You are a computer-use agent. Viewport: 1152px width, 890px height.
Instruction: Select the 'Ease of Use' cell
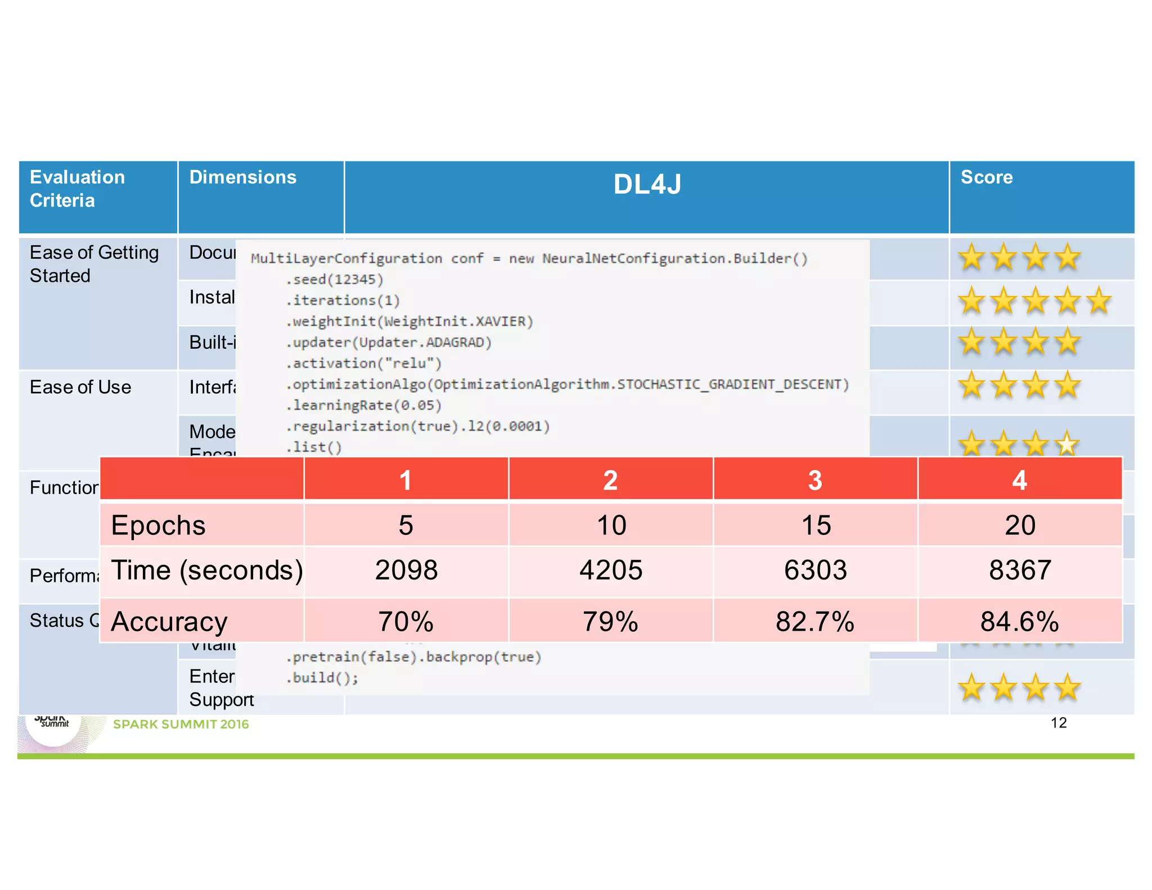(98, 420)
